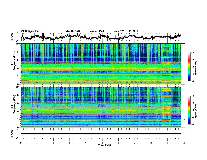
Task: Click the "7" time axis tick label
Action: (135, 143)
